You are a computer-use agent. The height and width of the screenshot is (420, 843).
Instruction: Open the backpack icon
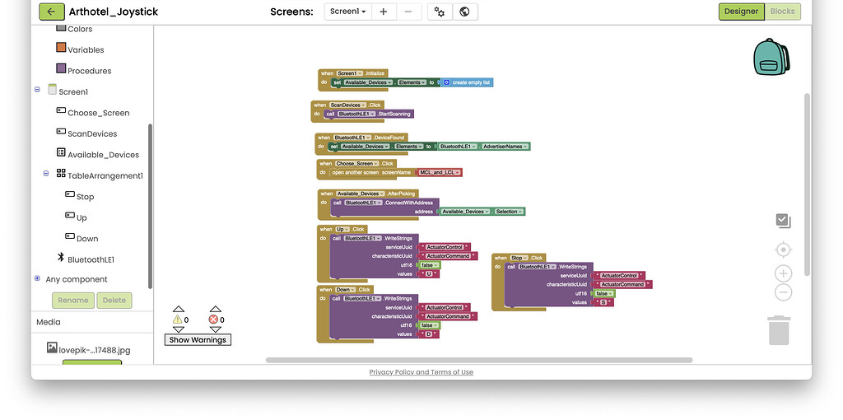(771, 56)
